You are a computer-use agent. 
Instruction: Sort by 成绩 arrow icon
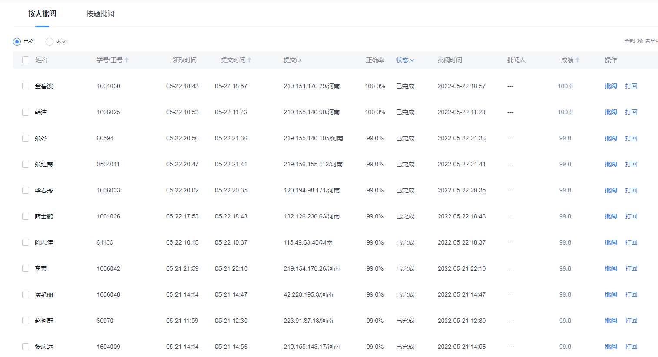[x=577, y=60]
